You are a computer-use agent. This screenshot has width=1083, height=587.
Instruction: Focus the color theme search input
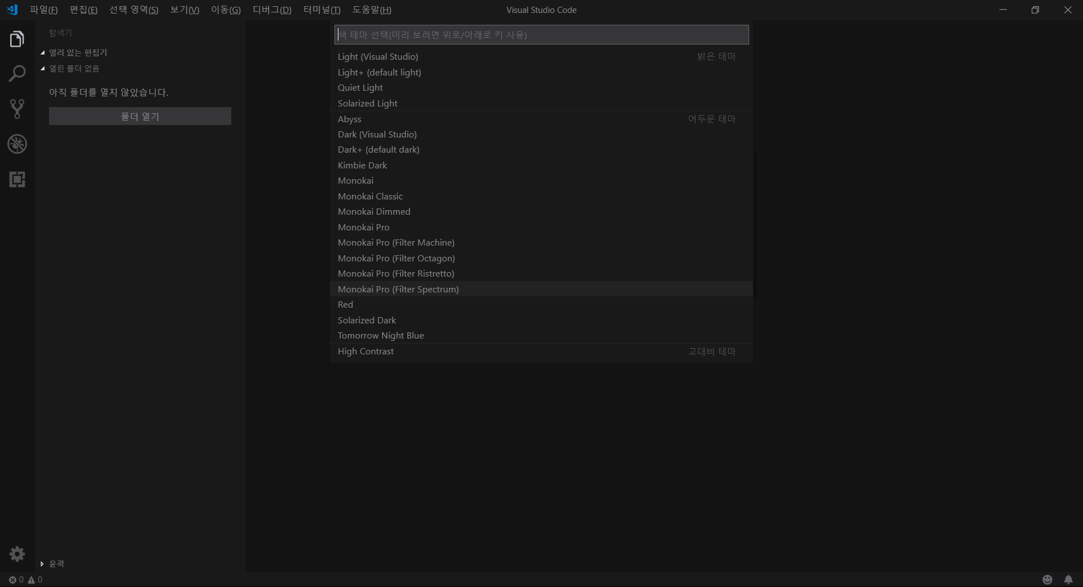pyautogui.click(x=541, y=34)
